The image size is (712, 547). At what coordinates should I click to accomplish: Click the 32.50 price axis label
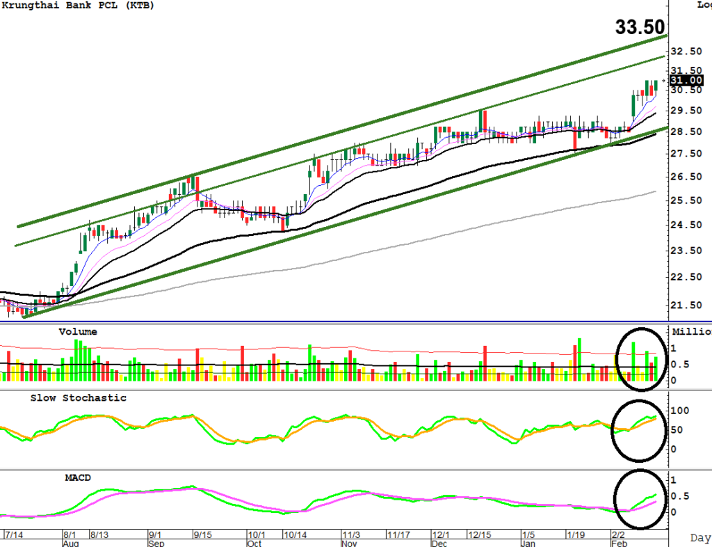tap(683, 52)
